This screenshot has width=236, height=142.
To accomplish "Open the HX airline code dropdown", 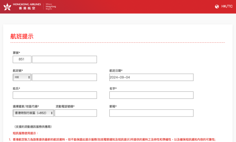I will (x=22, y=77).
